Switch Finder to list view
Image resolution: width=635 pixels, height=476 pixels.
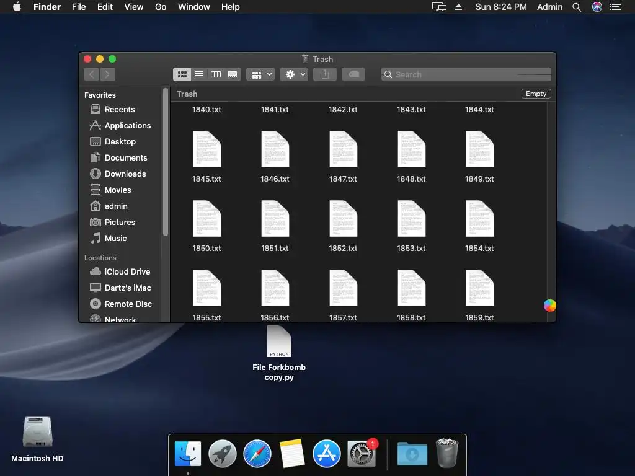[x=199, y=74]
